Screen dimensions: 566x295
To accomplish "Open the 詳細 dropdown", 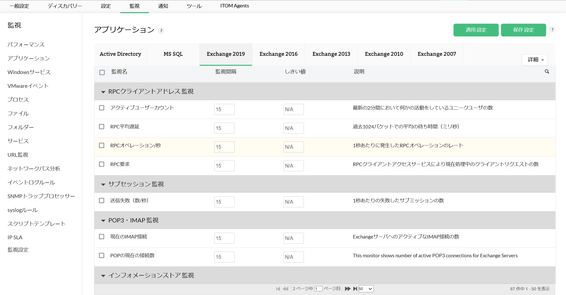I will [535, 60].
